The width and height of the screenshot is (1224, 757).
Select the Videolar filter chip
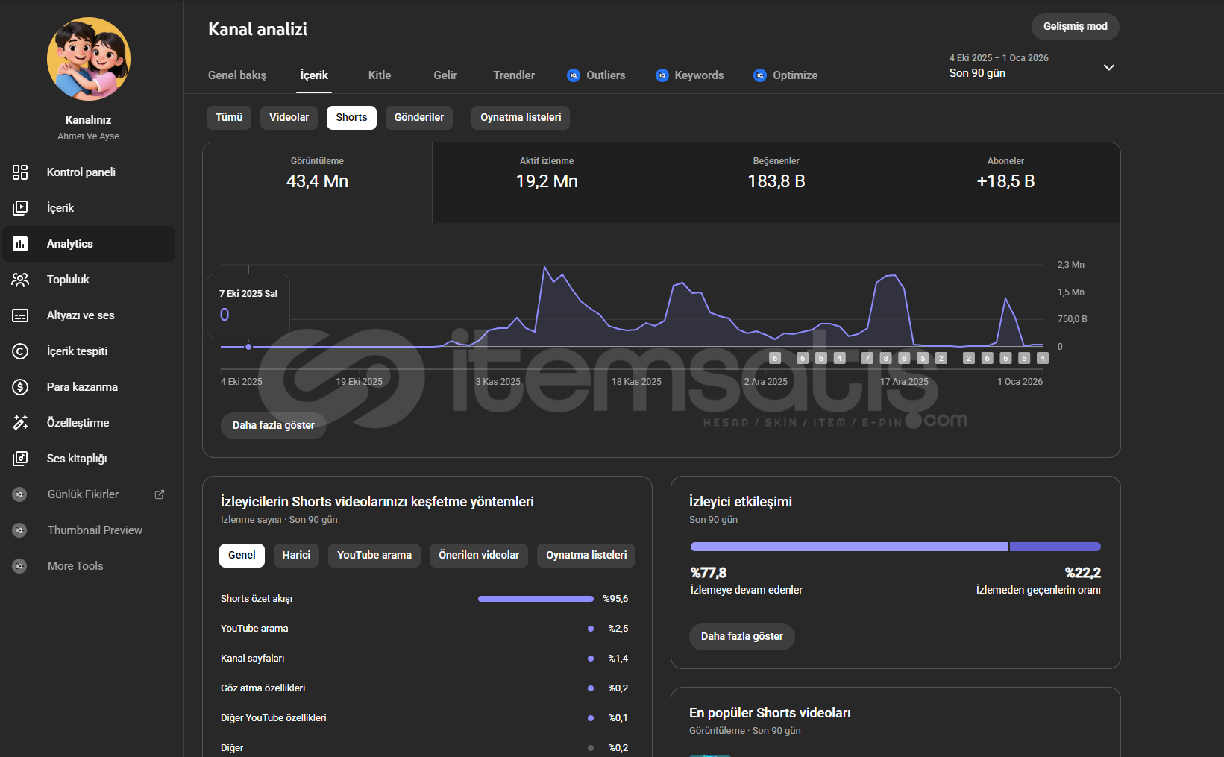coord(289,118)
